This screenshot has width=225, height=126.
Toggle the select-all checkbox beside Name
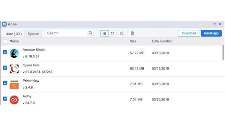pos(5,41)
